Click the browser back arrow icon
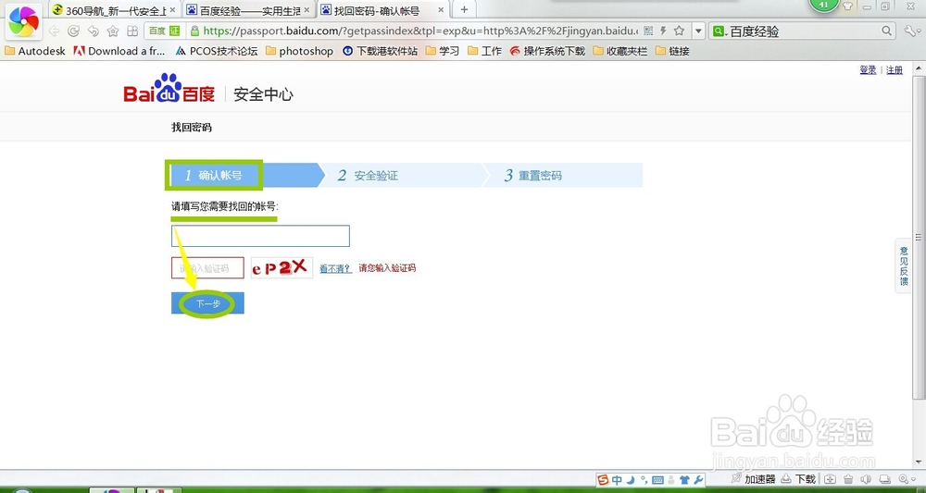 (54, 31)
